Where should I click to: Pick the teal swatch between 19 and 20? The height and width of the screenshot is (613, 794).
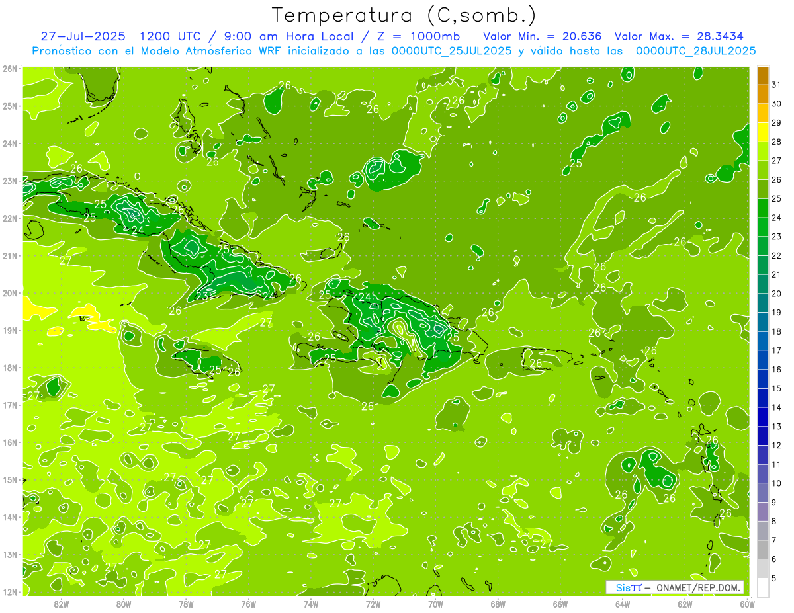763,303
